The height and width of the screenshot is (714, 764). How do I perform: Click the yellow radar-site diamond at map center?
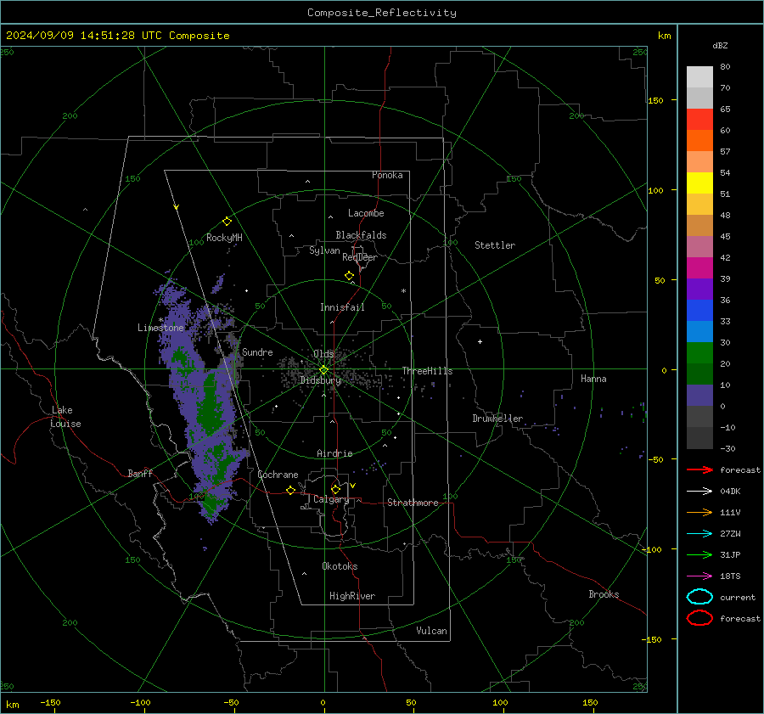323,370
